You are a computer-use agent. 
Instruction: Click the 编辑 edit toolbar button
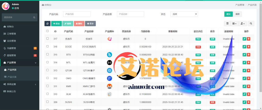(x=68, y=24)
